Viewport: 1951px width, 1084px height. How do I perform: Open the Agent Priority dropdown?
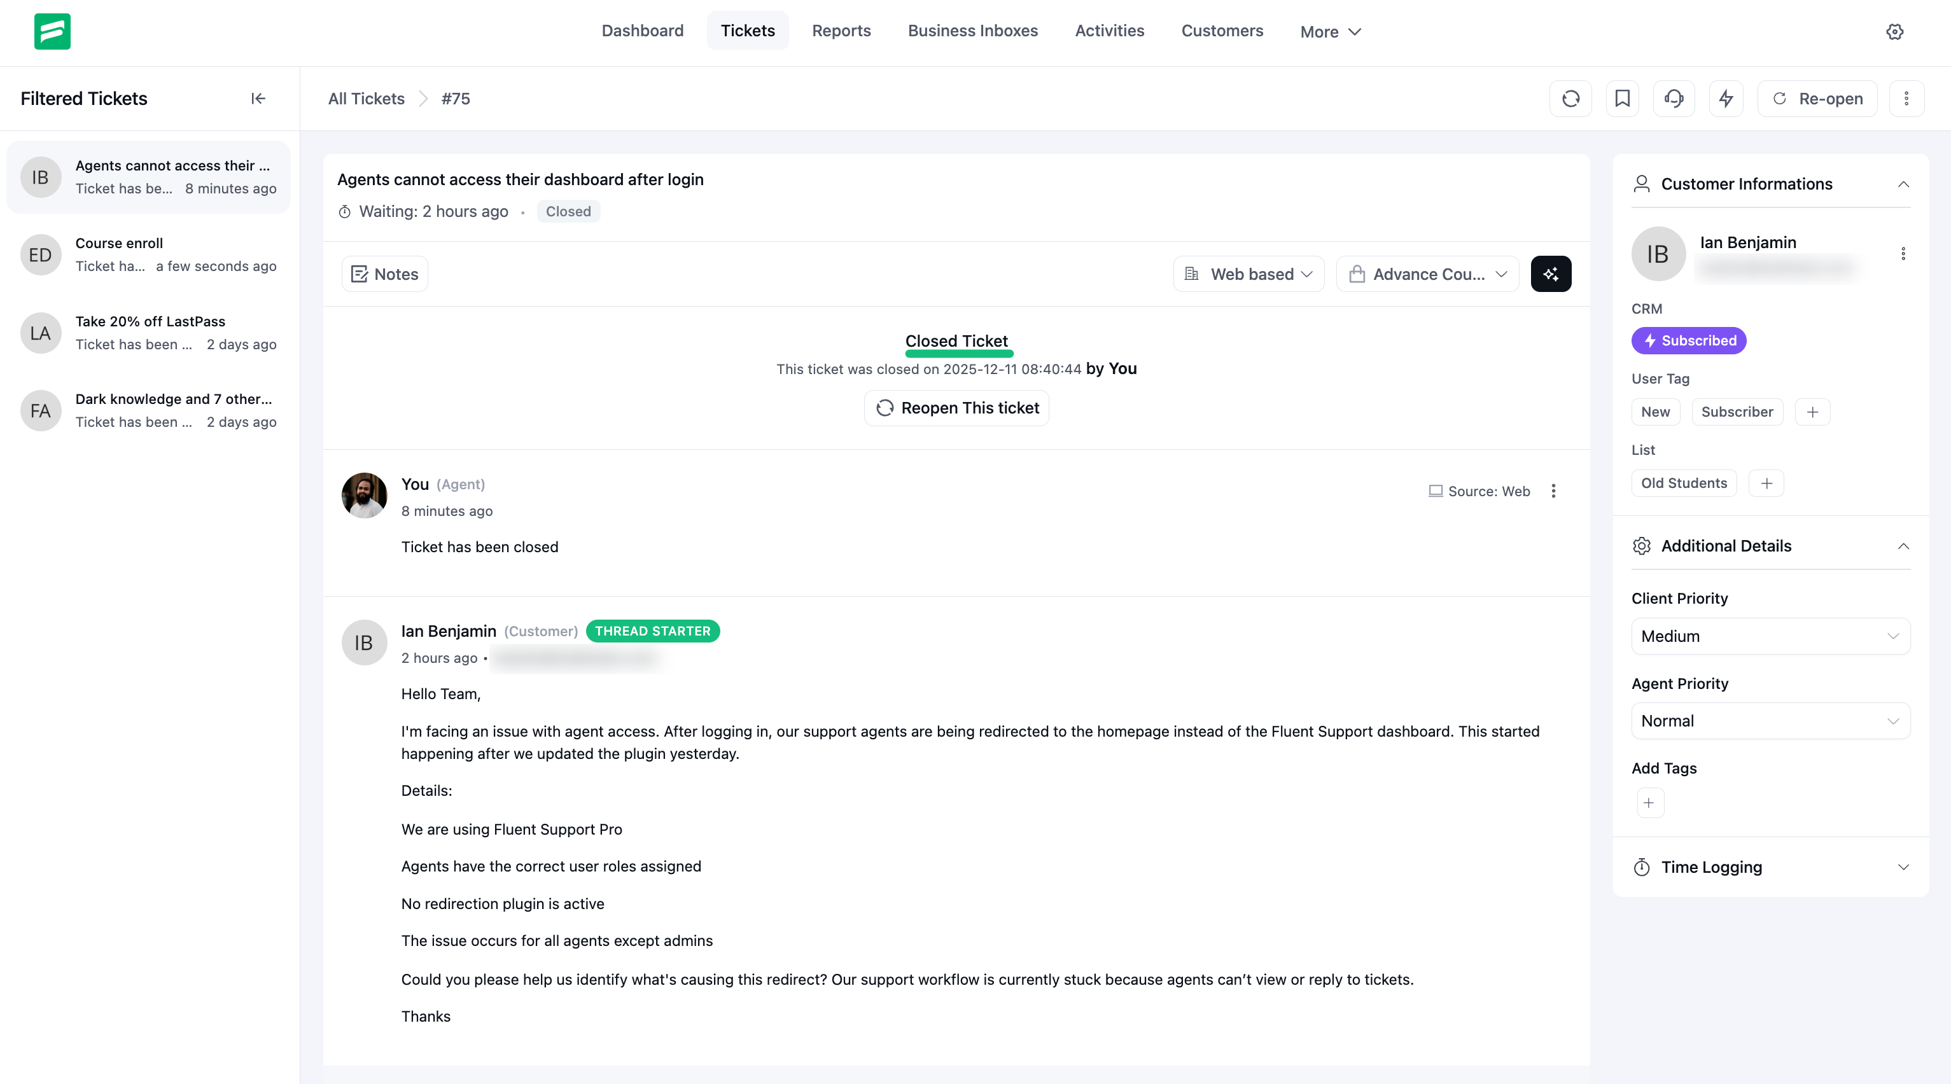[x=1770, y=721]
